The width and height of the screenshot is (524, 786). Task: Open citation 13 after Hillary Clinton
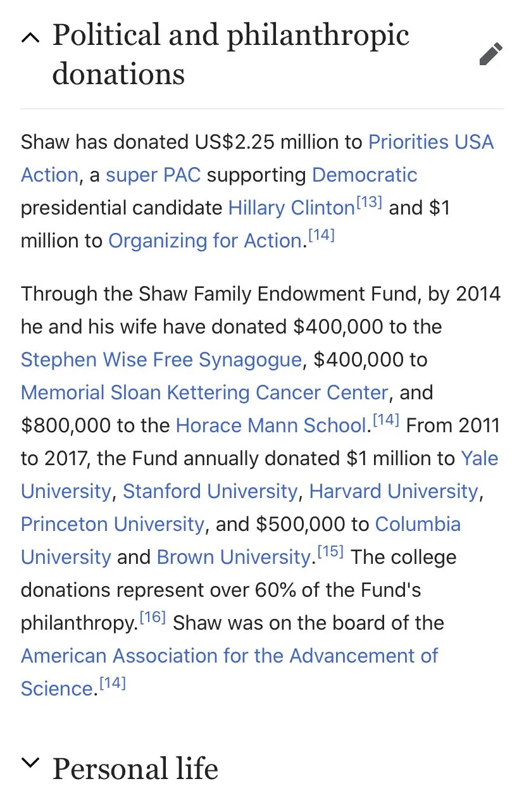click(x=369, y=203)
